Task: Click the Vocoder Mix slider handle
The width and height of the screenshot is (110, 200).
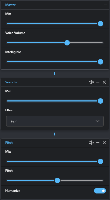Action: point(100,101)
